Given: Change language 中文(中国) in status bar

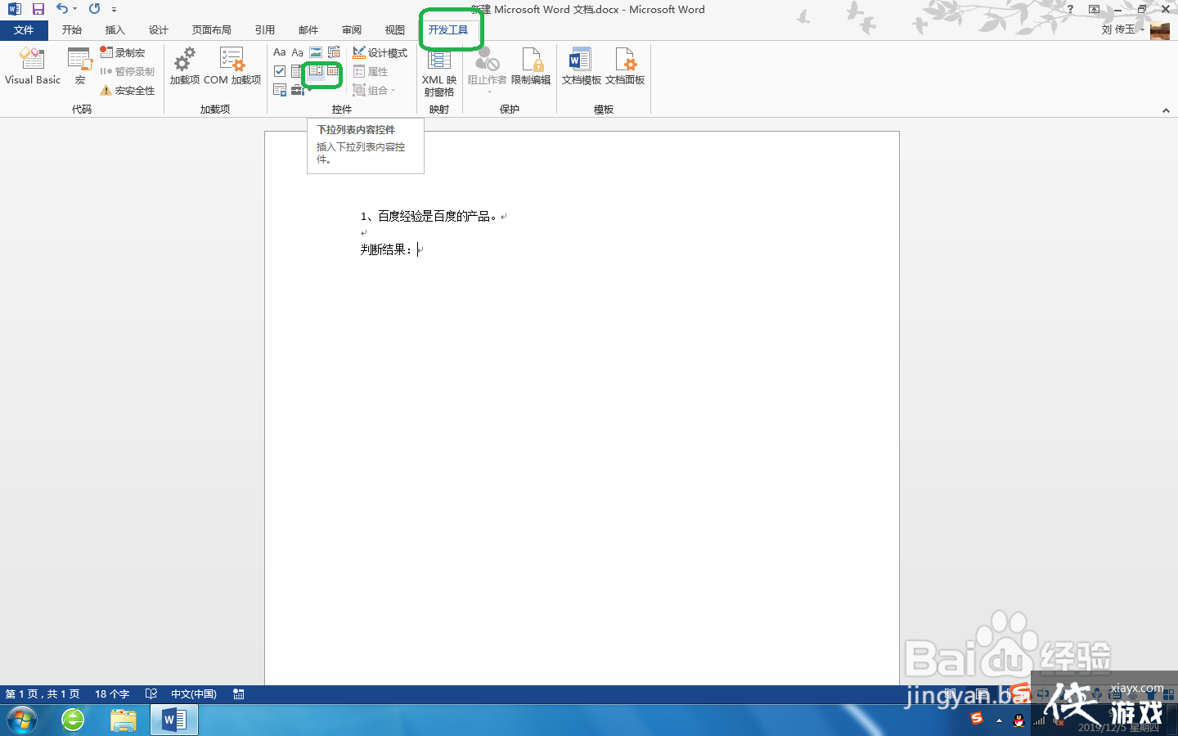Looking at the screenshot, I should coord(194,694).
